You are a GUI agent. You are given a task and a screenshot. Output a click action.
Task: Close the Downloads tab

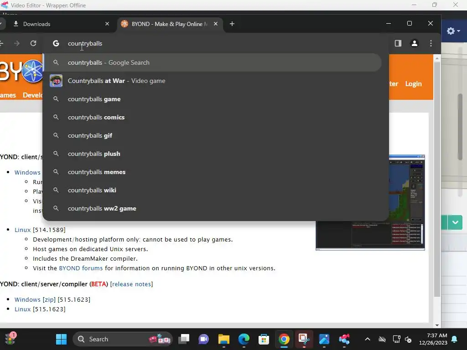point(107,24)
